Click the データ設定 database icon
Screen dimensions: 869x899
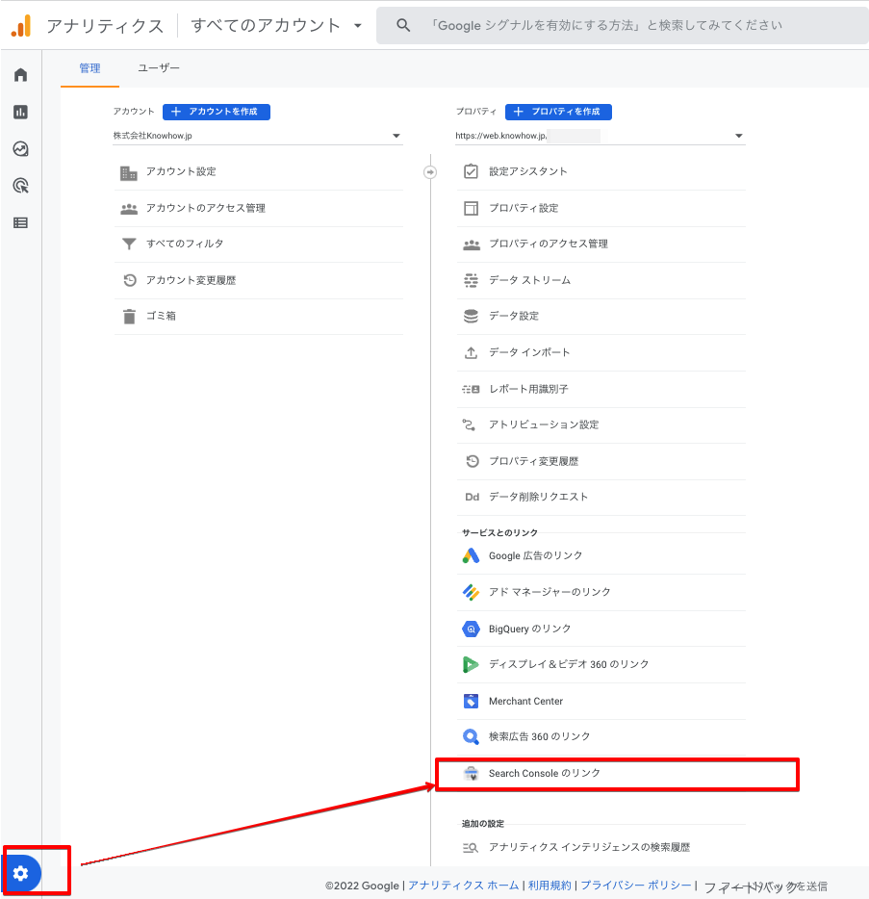tap(471, 316)
